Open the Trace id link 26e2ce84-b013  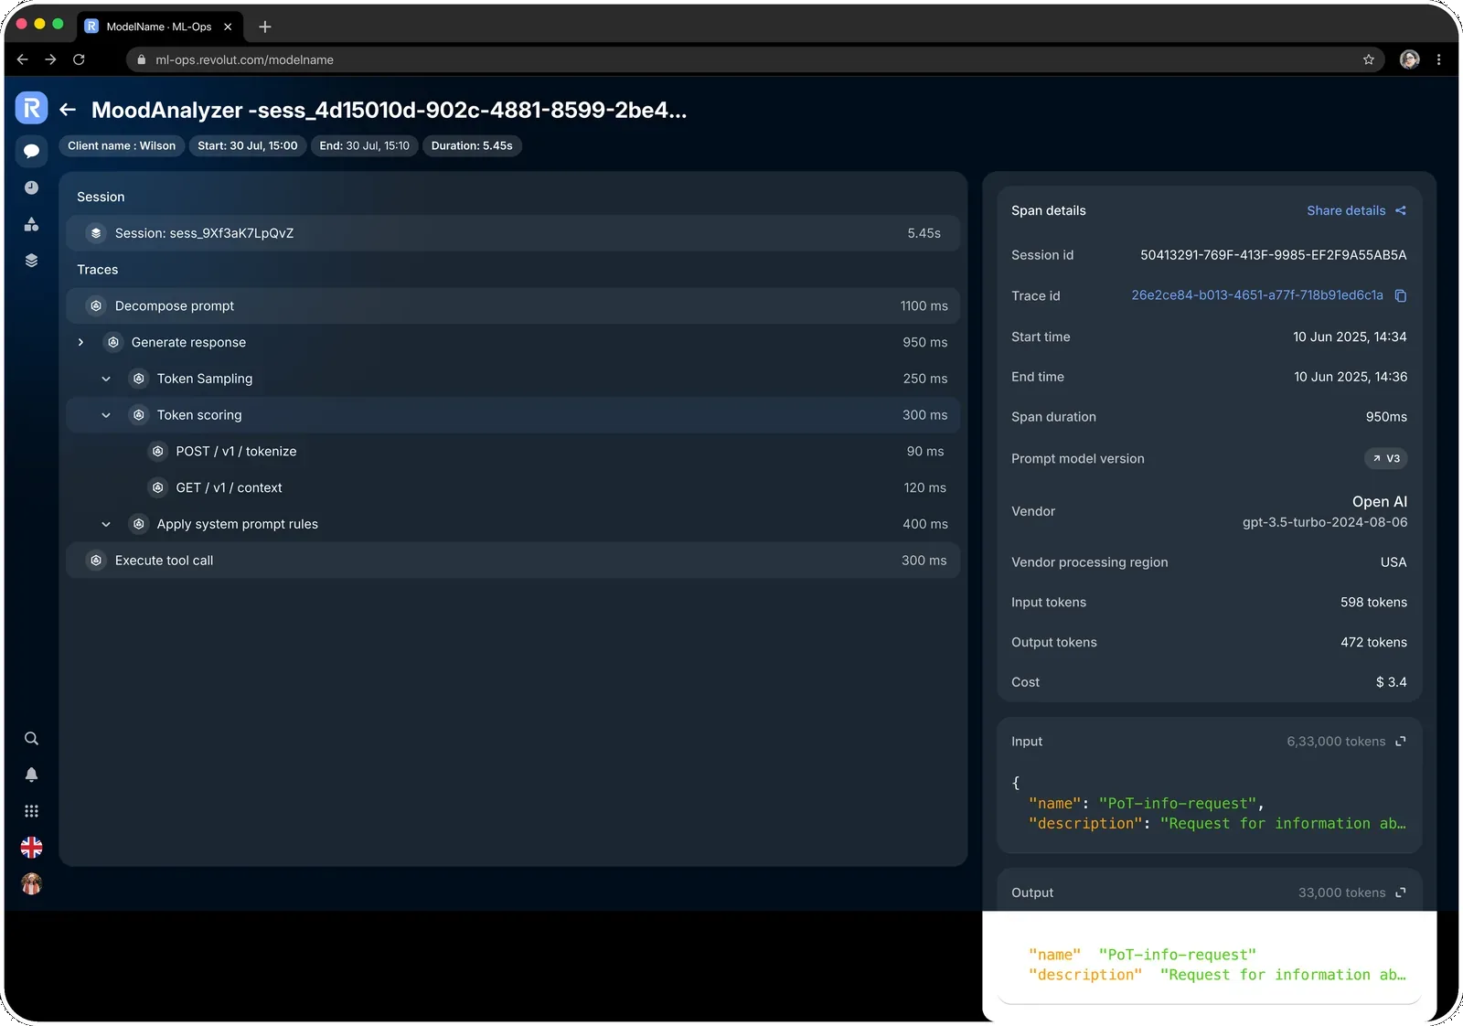tap(1257, 295)
